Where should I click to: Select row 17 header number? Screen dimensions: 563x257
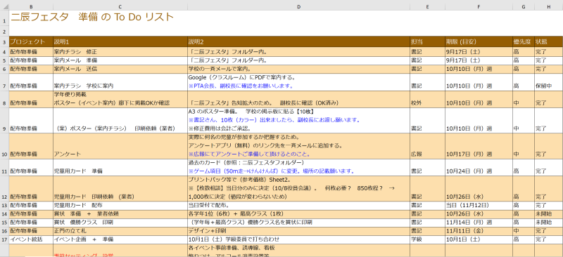tap(4, 239)
